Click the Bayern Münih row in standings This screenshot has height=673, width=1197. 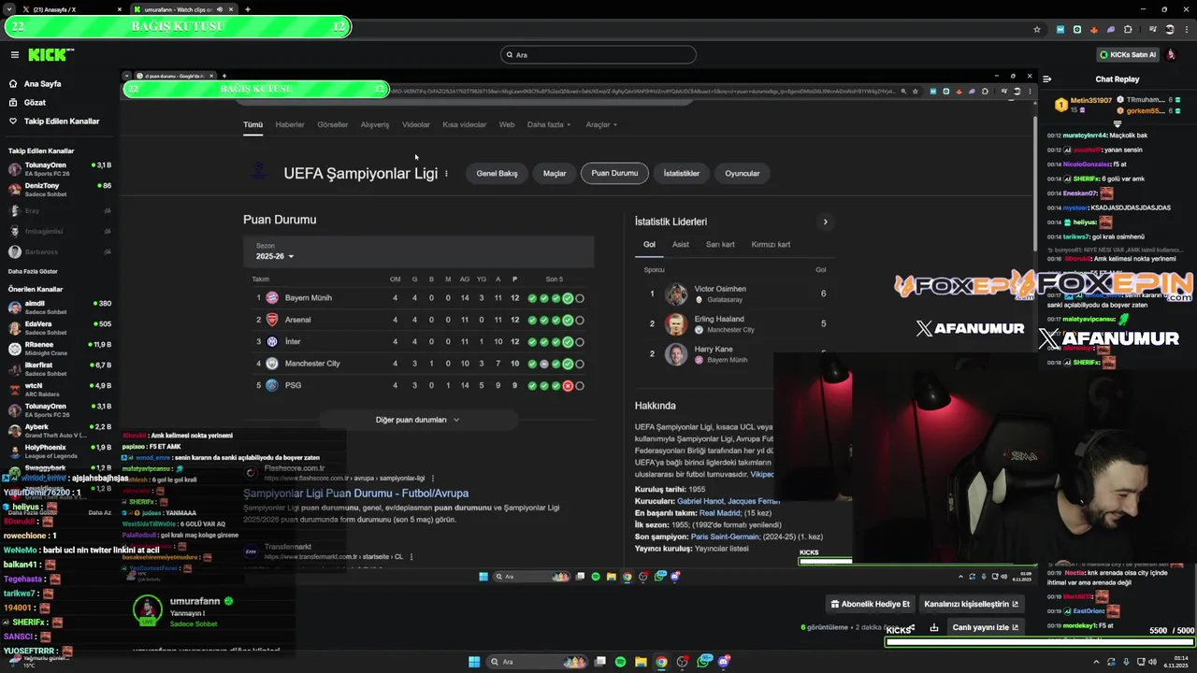[x=419, y=298]
